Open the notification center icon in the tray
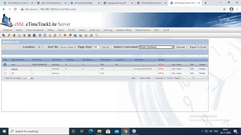The height and width of the screenshot is (135, 241). pos(235,131)
